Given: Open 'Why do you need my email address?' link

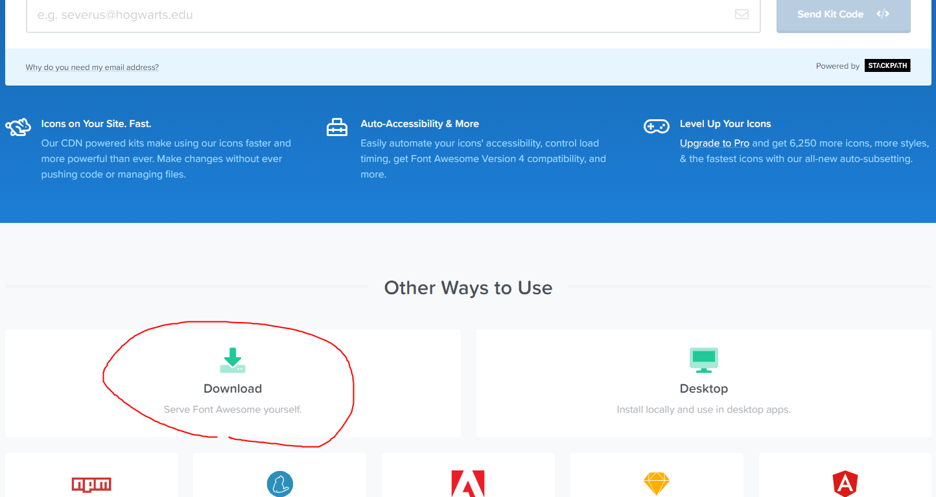Looking at the screenshot, I should [x=92, y=67].
